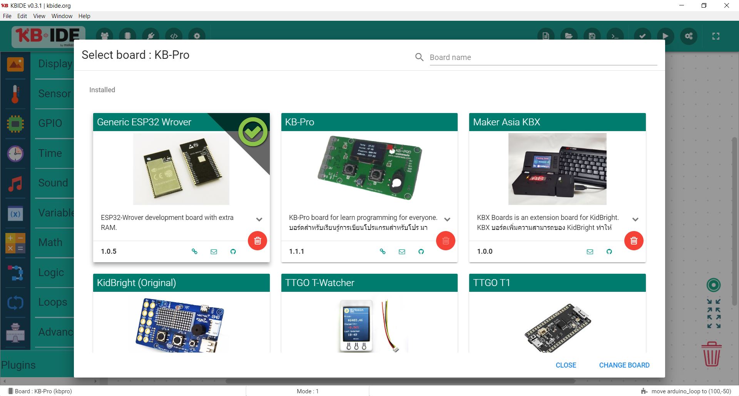Select the Time category icon

coord(15,153)
